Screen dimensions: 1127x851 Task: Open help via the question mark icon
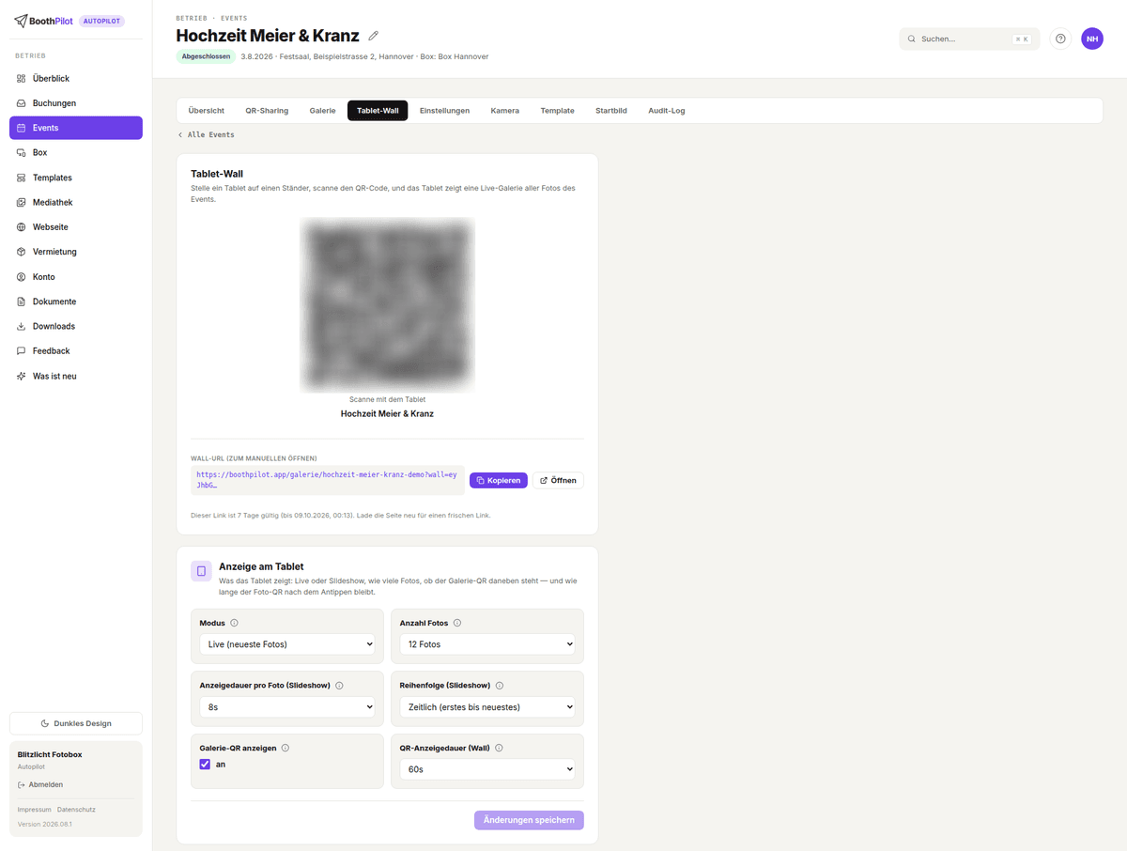point(1060,39)
